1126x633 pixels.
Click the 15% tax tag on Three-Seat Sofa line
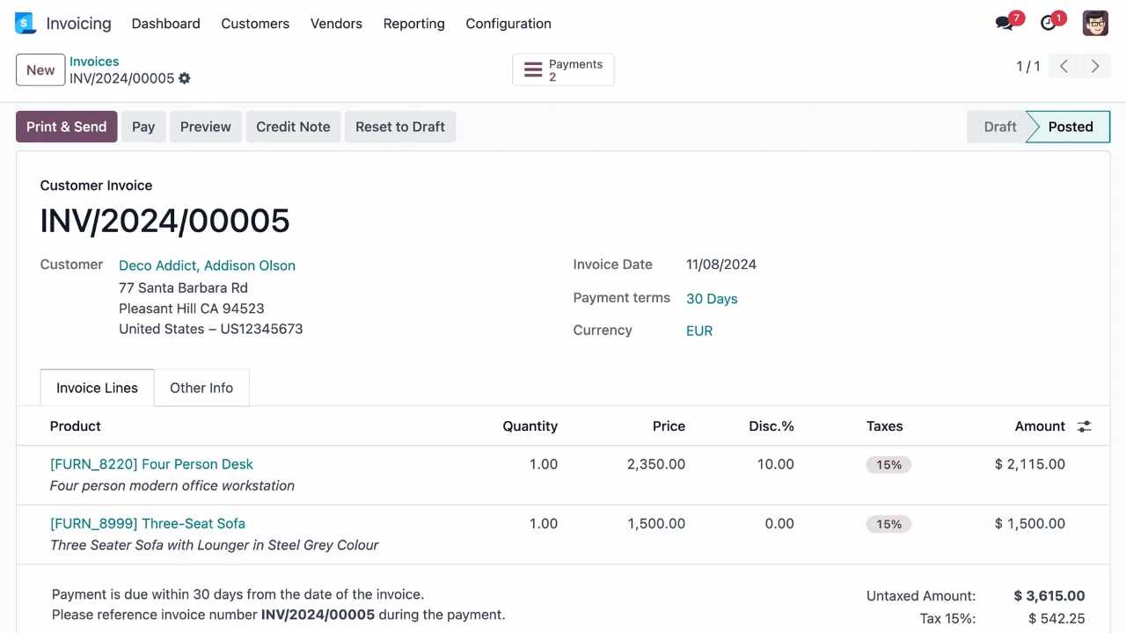pyautogui.click(x=888, y=524)
